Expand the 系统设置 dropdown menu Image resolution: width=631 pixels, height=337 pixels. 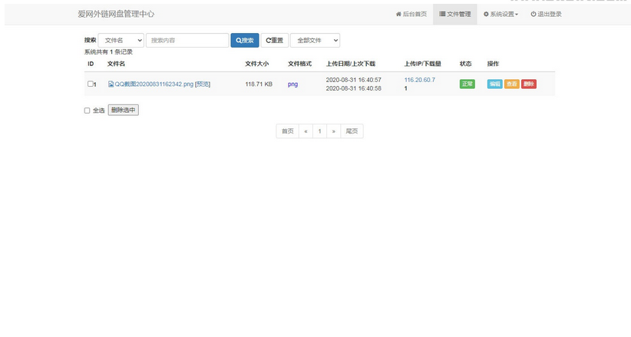[x=501, y=14]
